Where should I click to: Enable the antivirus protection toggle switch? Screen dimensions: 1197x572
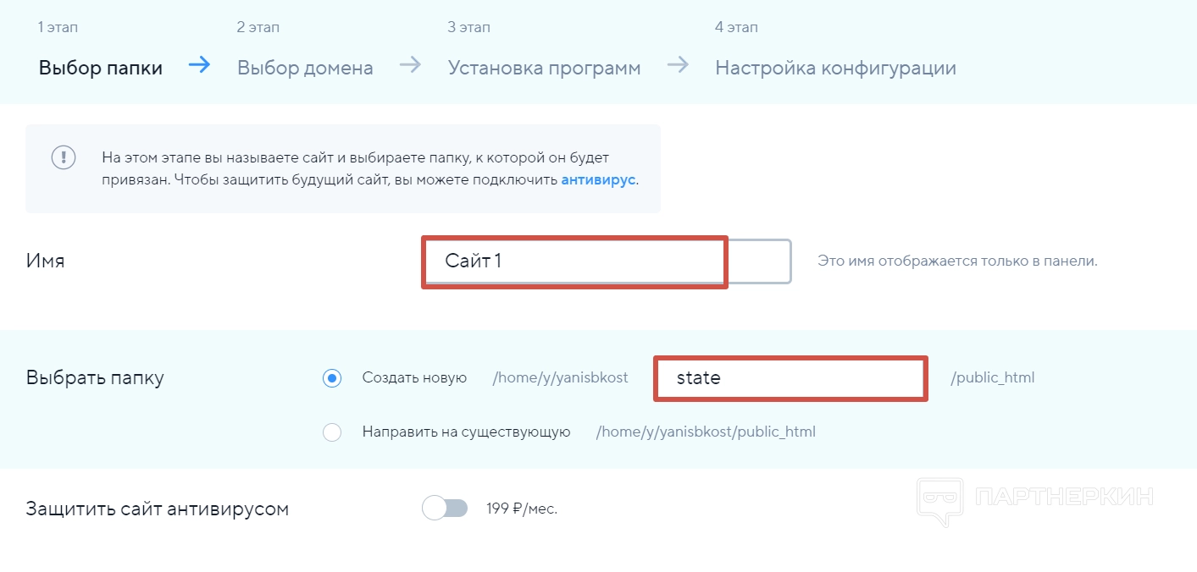pyautogui.click(x=445, y=509)
